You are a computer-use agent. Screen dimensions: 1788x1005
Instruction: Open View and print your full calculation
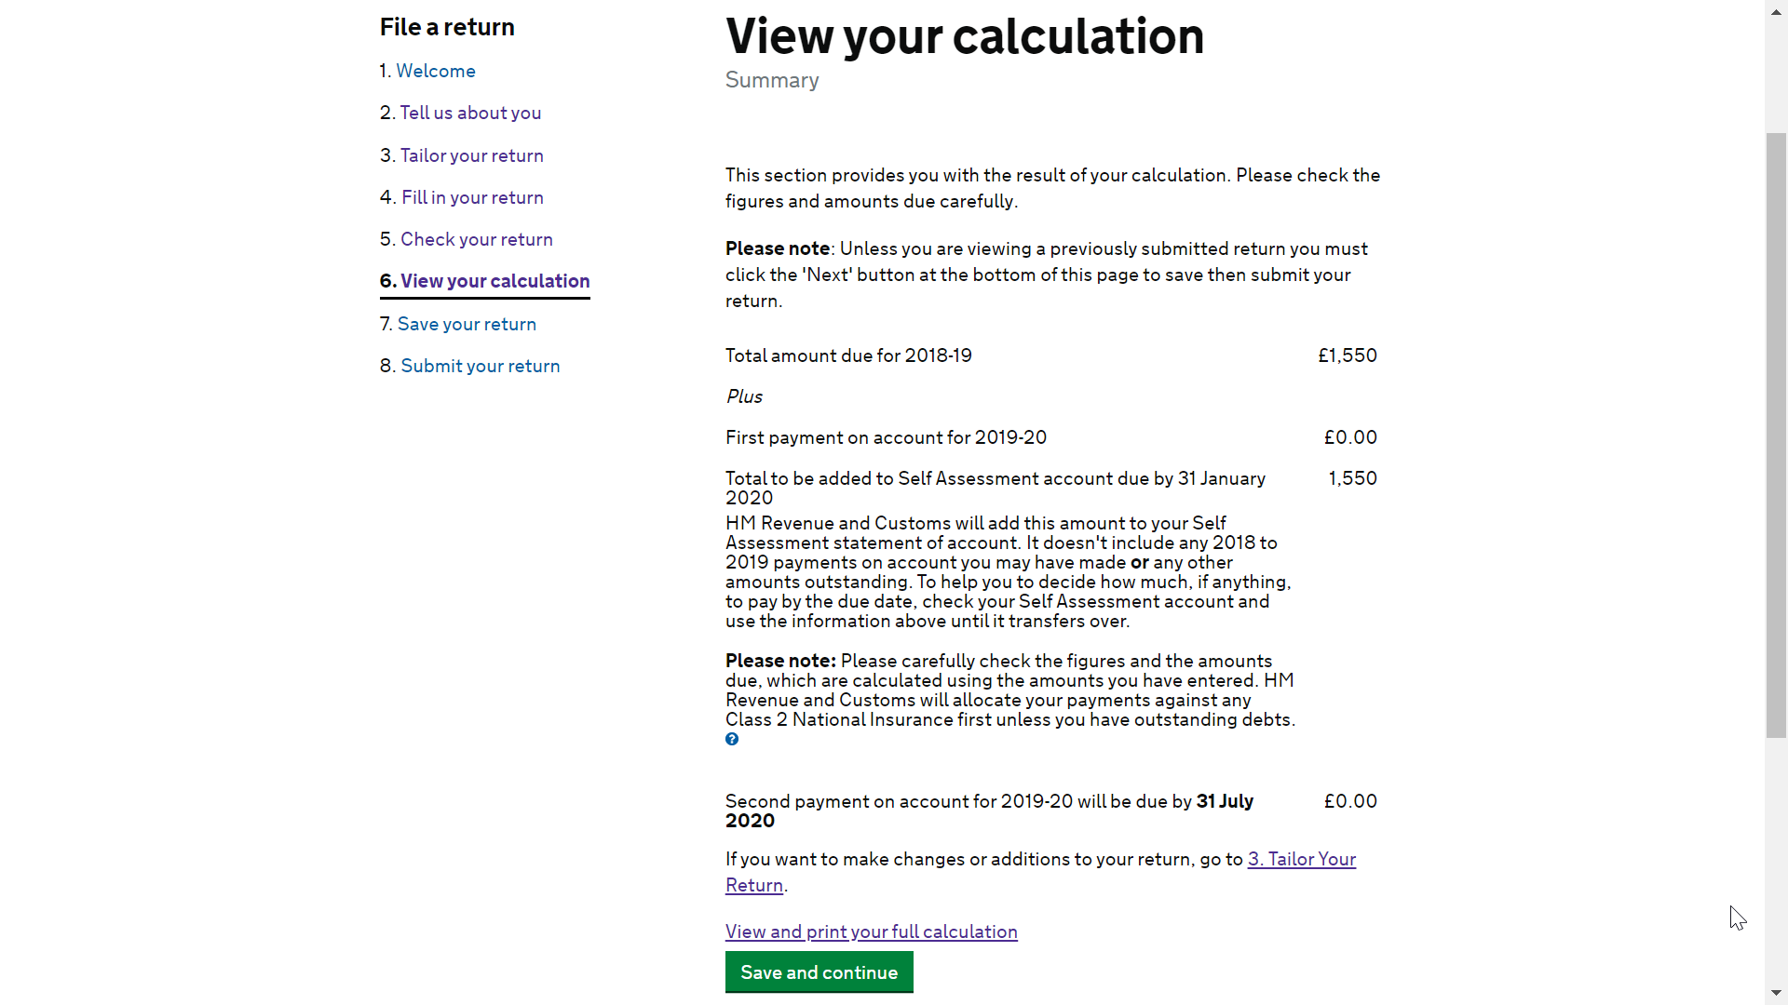tap(872, 931)
